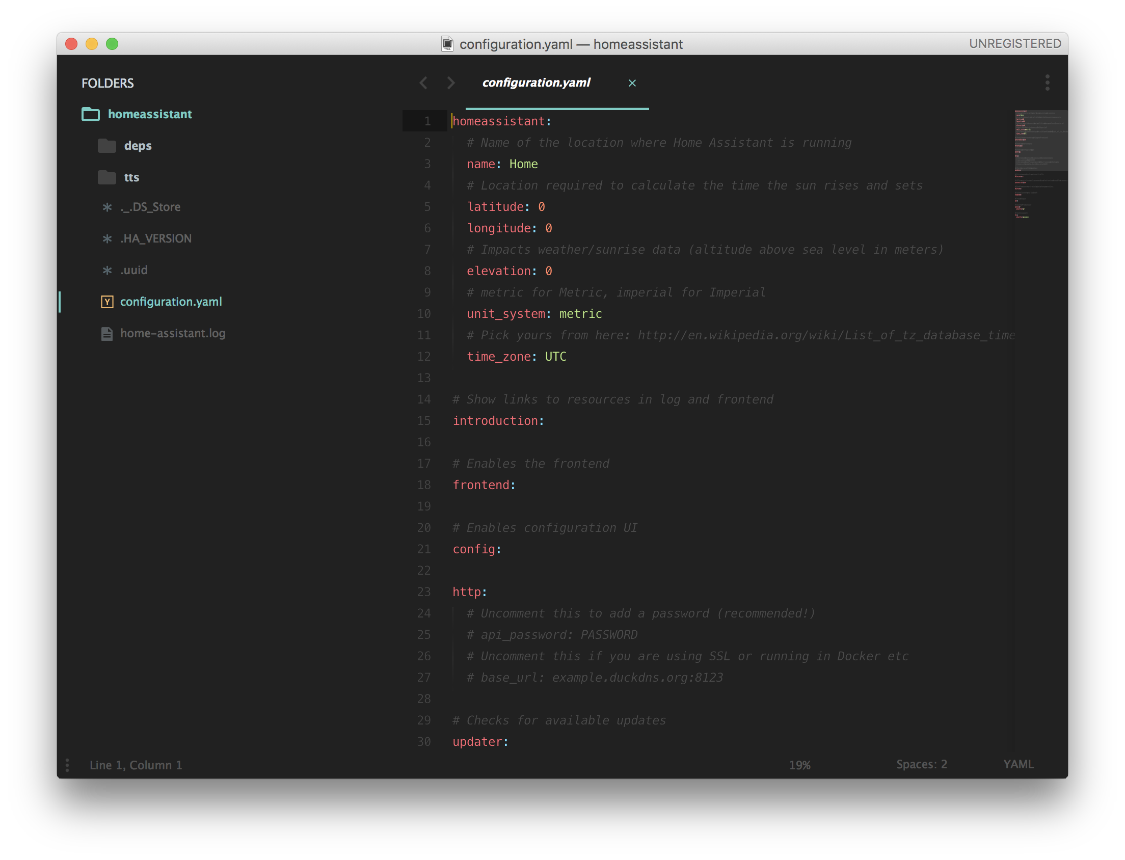The image size is (1125, 860).
Task: Click the minimap code overview
Action: pos(1040,165)
